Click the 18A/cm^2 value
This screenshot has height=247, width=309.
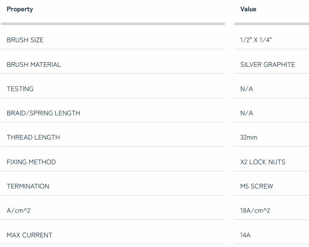[255, 211]
